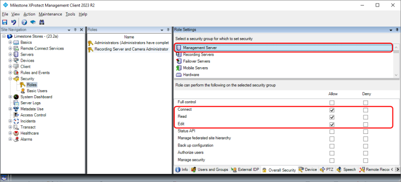Check Deny for Manage federated site hierarchy

pyautogui.click(x=366, y=139)
